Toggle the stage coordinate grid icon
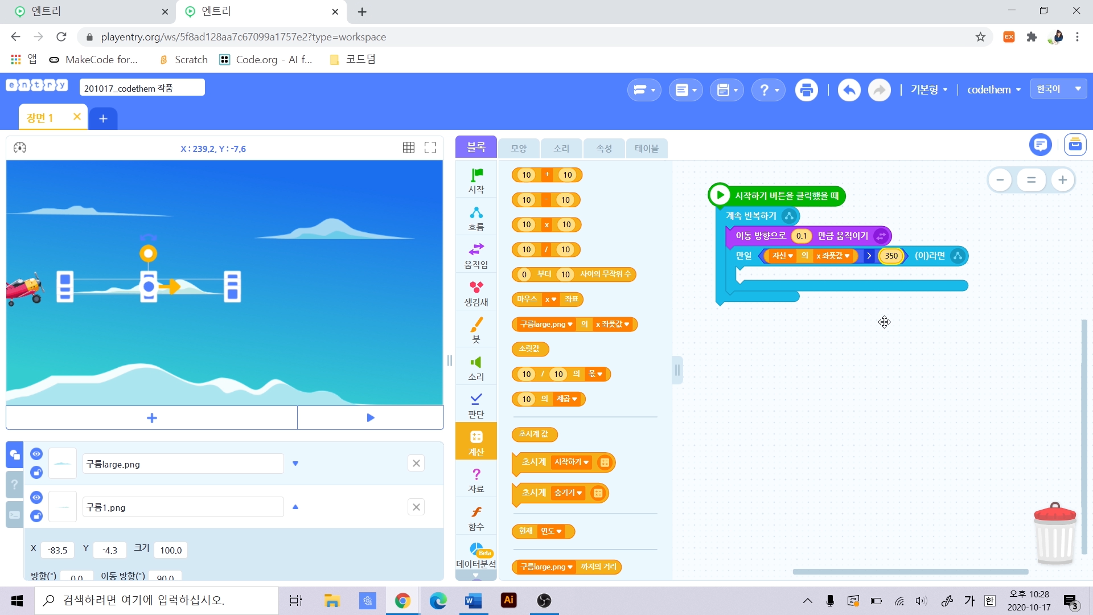The image size is (1093, 615). 408,148
